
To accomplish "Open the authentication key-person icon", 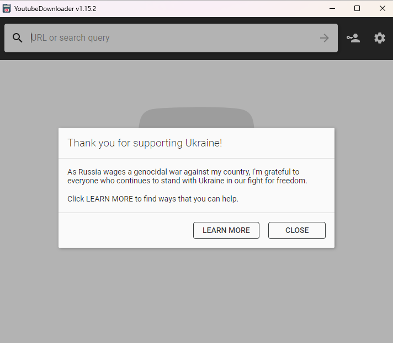I will click(x=353, y=38).
